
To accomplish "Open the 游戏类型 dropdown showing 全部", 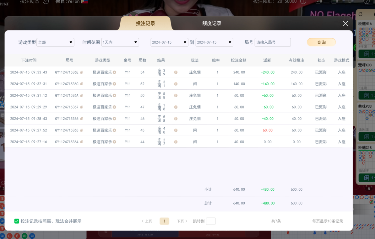I will pos(55,42).
